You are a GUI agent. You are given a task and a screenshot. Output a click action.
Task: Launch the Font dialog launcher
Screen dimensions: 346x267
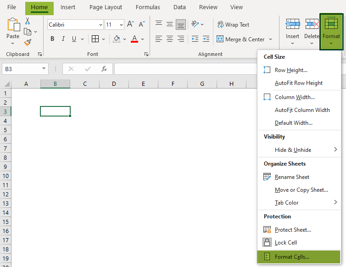point(146,54)
